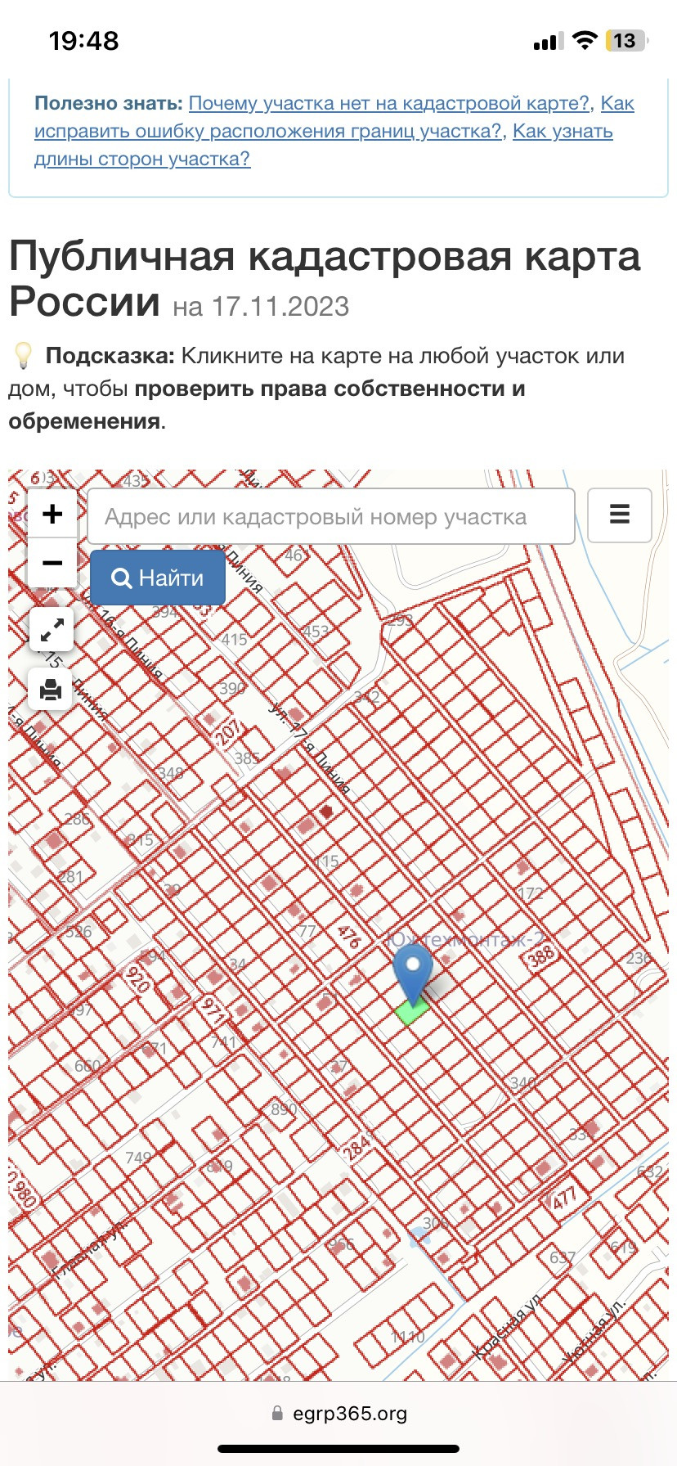Focus the address or cadastral number field
This screenshot has width=677, height=1466.
click(331, 516)
